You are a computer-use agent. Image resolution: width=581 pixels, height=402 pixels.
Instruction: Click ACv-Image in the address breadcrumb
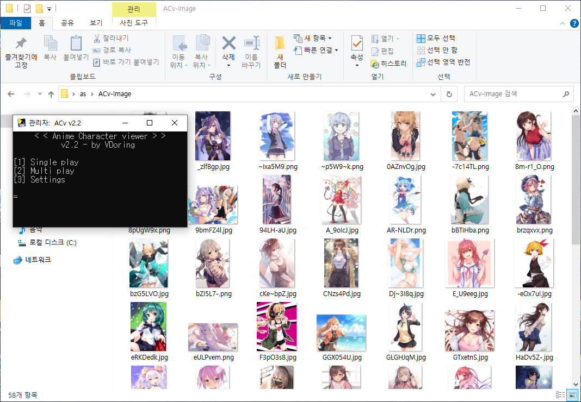coord(115,94)
